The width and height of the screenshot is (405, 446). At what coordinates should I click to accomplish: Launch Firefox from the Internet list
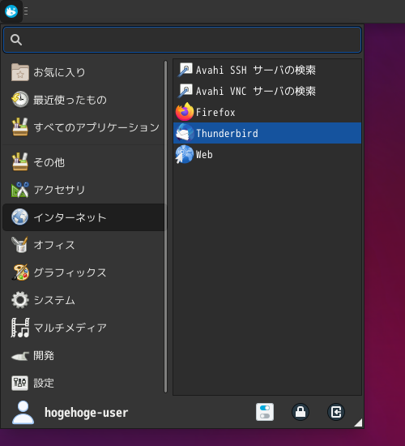point(267,112)
